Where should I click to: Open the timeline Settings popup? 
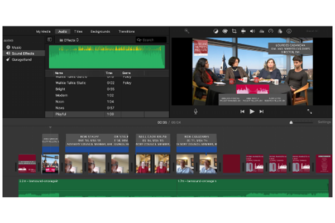click(x=324, y=122)
